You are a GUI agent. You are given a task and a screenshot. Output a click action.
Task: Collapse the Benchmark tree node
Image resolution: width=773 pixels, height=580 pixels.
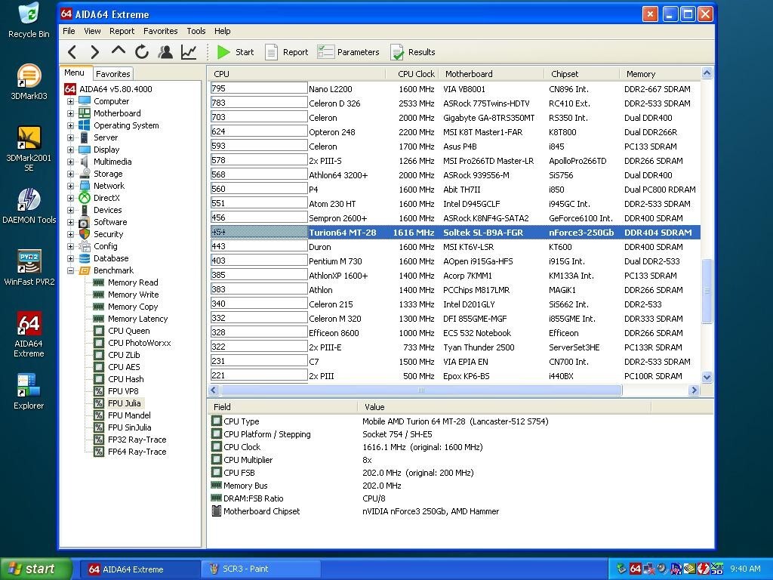pos(70,270)
